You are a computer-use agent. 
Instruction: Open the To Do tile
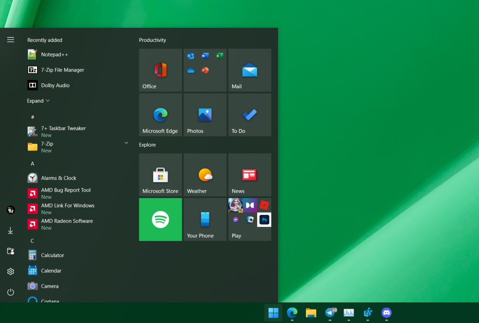[x=250, y=115]
